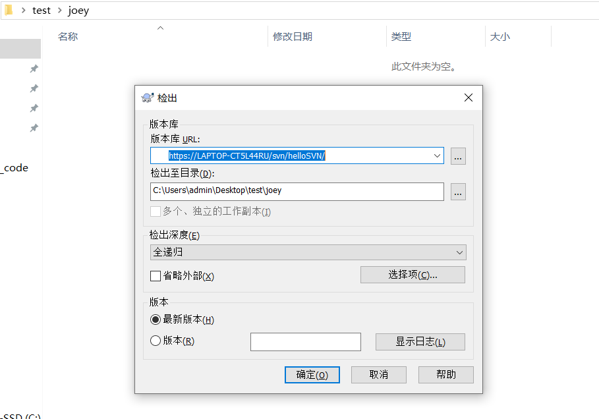Confirm checkout with 确定(O) button

[312, 375]
